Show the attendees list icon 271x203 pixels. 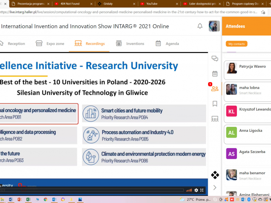[215, 89]
